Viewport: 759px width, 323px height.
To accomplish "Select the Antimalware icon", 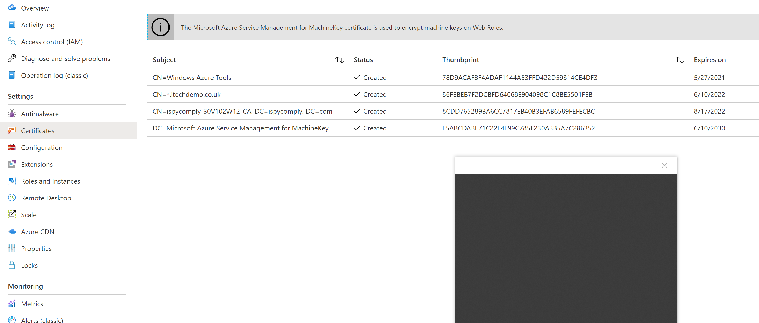I will click(x=12, y=114).
